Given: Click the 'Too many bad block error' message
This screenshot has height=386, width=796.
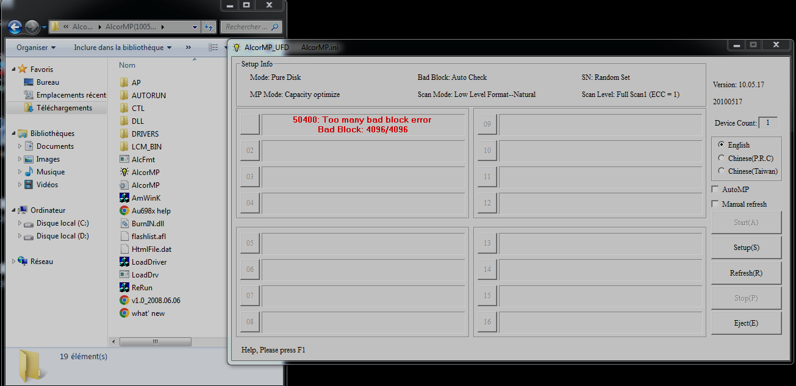Looking at the screenshot, I should pos(363,120).
